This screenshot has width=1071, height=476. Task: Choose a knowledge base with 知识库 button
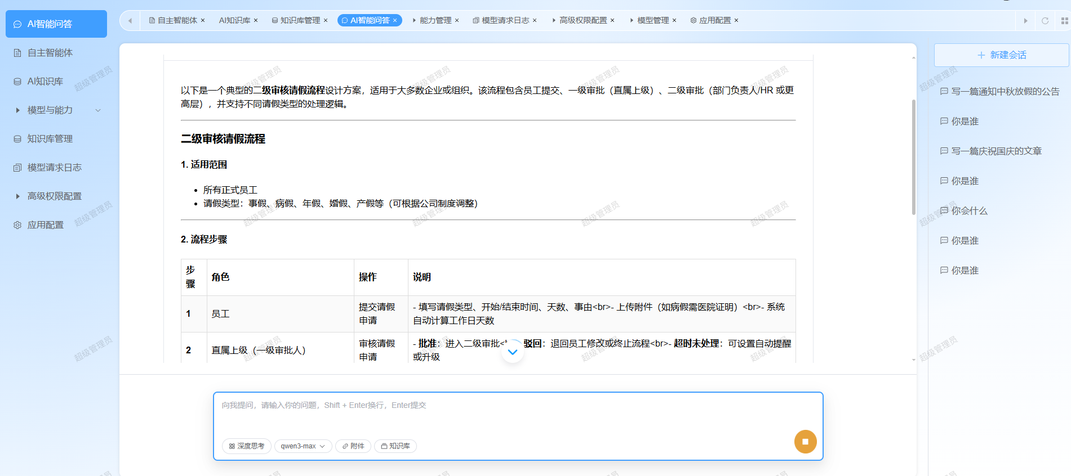395,446
